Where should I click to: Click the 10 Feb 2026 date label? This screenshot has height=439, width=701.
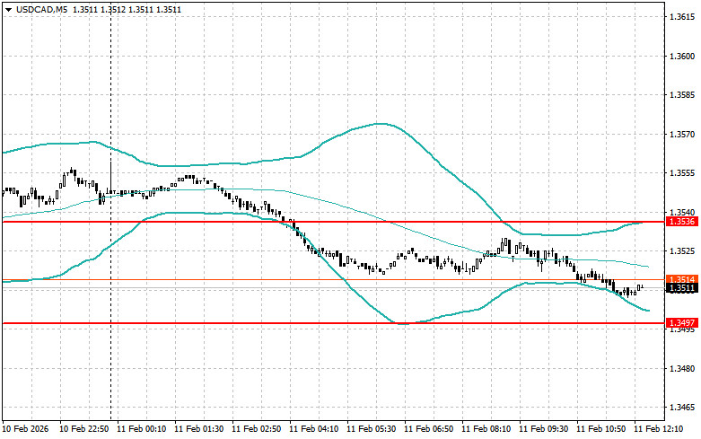(28, 429)
